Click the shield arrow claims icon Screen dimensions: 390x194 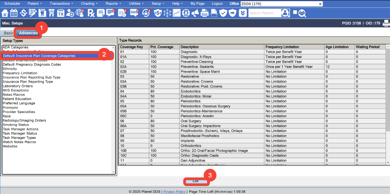[x=233, y=13]
